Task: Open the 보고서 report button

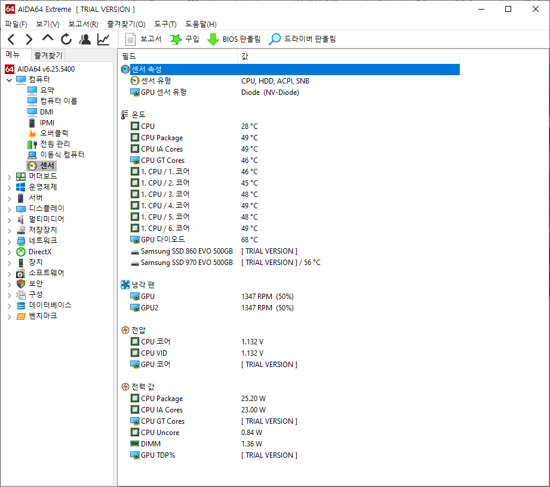Action: pos(143,39)
